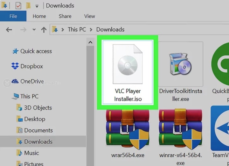Viewport: 229px width, 166px height.
Task: Select the wrar56b4.exe WinRAR icon
Action: pos(128,129)
